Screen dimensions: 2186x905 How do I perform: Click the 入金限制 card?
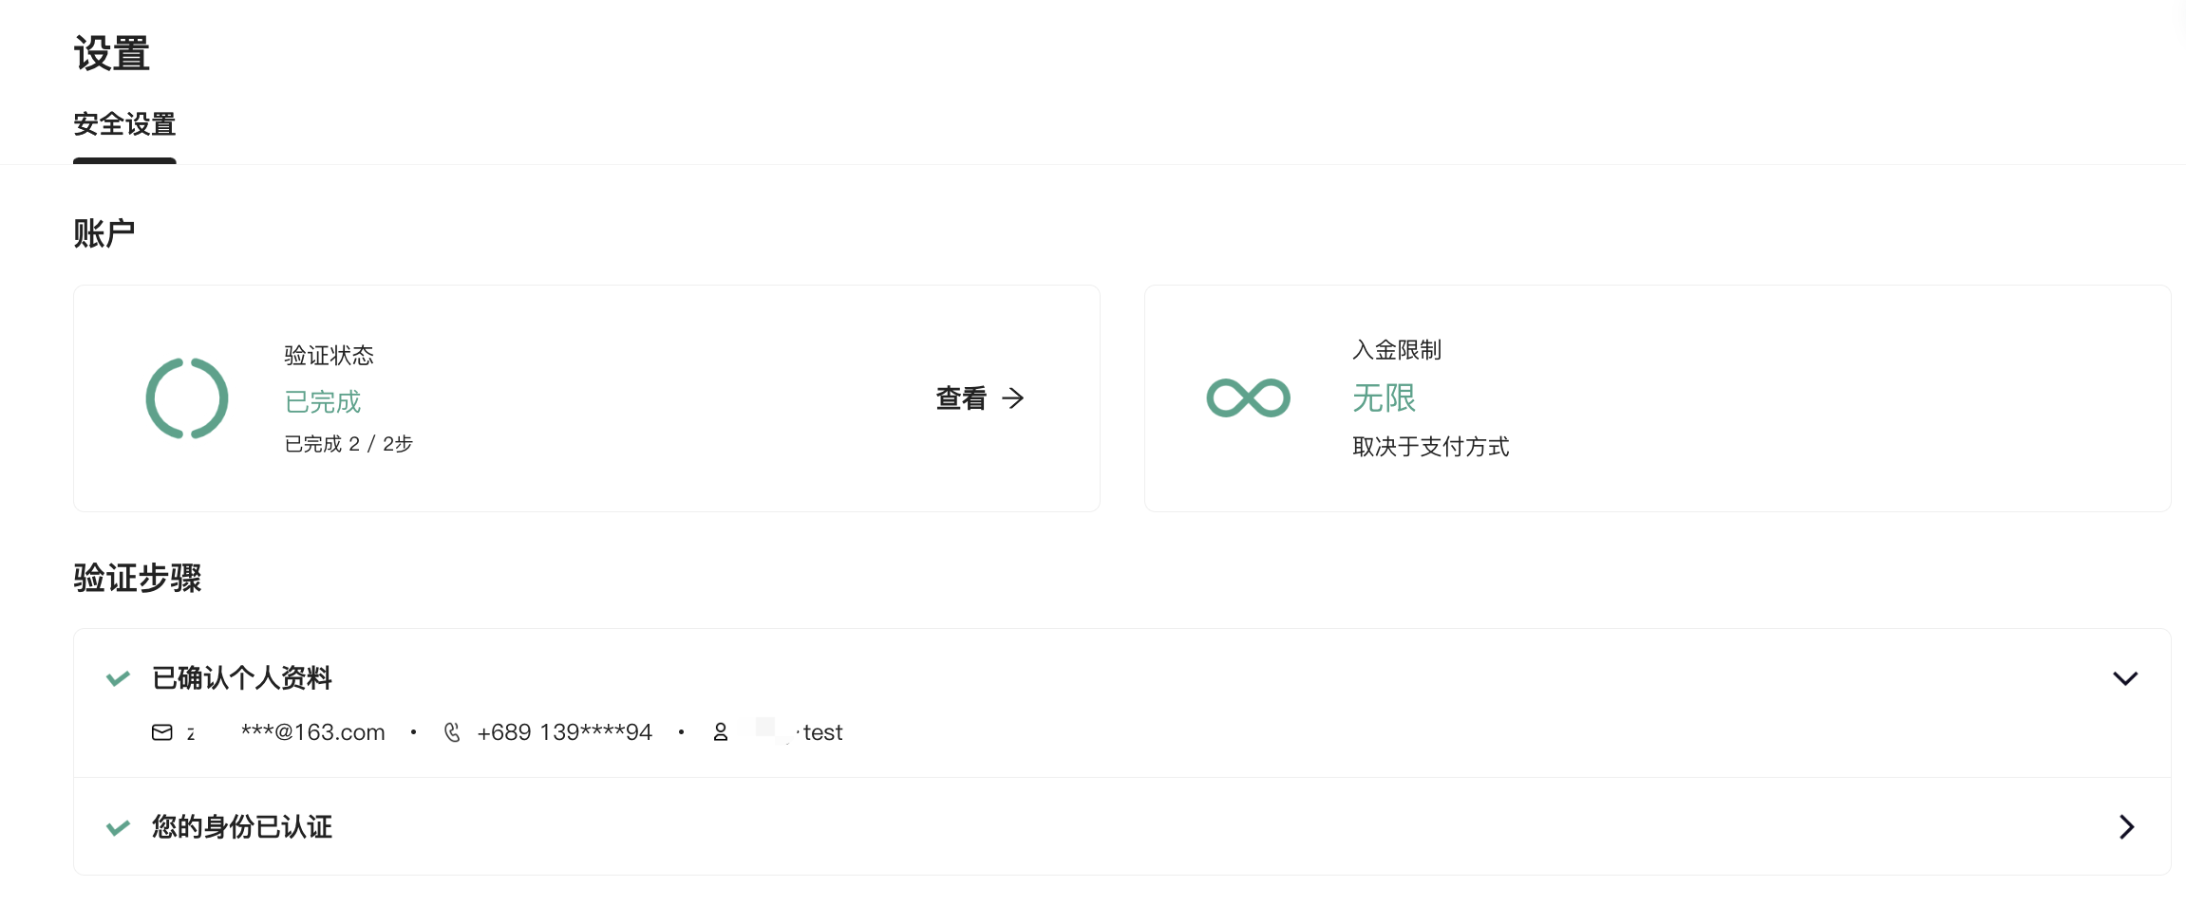[x=1657, y=398]
